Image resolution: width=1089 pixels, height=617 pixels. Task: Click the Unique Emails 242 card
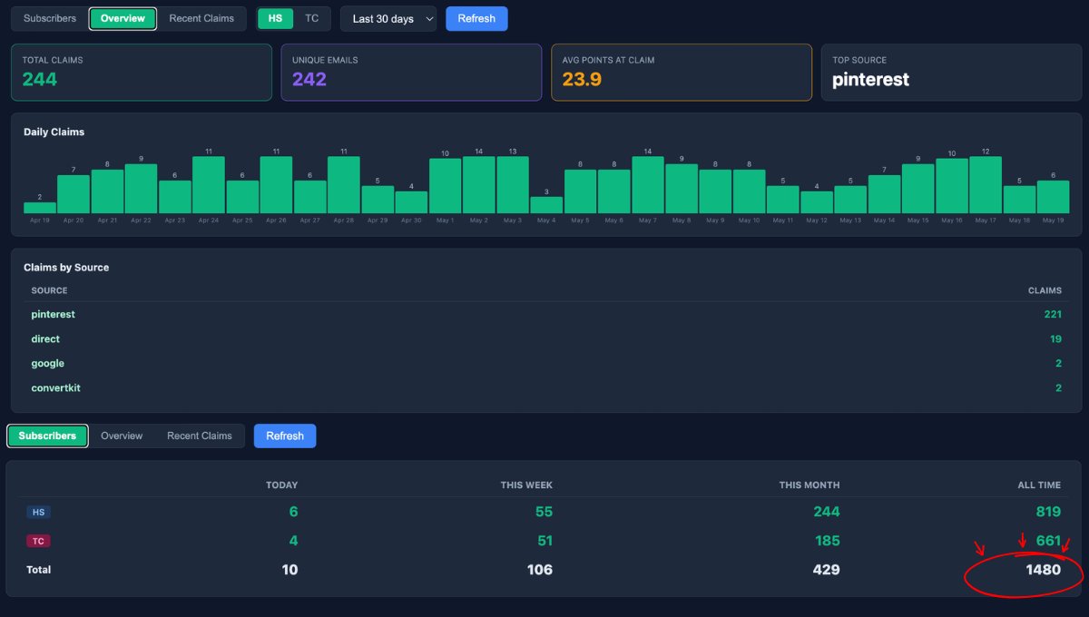click(411, 73)
